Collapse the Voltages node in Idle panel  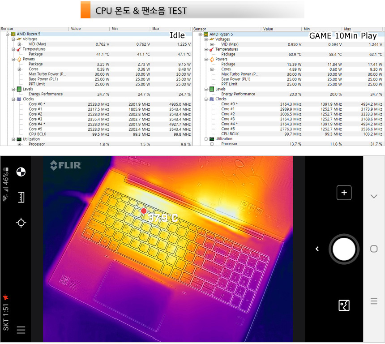13,39
